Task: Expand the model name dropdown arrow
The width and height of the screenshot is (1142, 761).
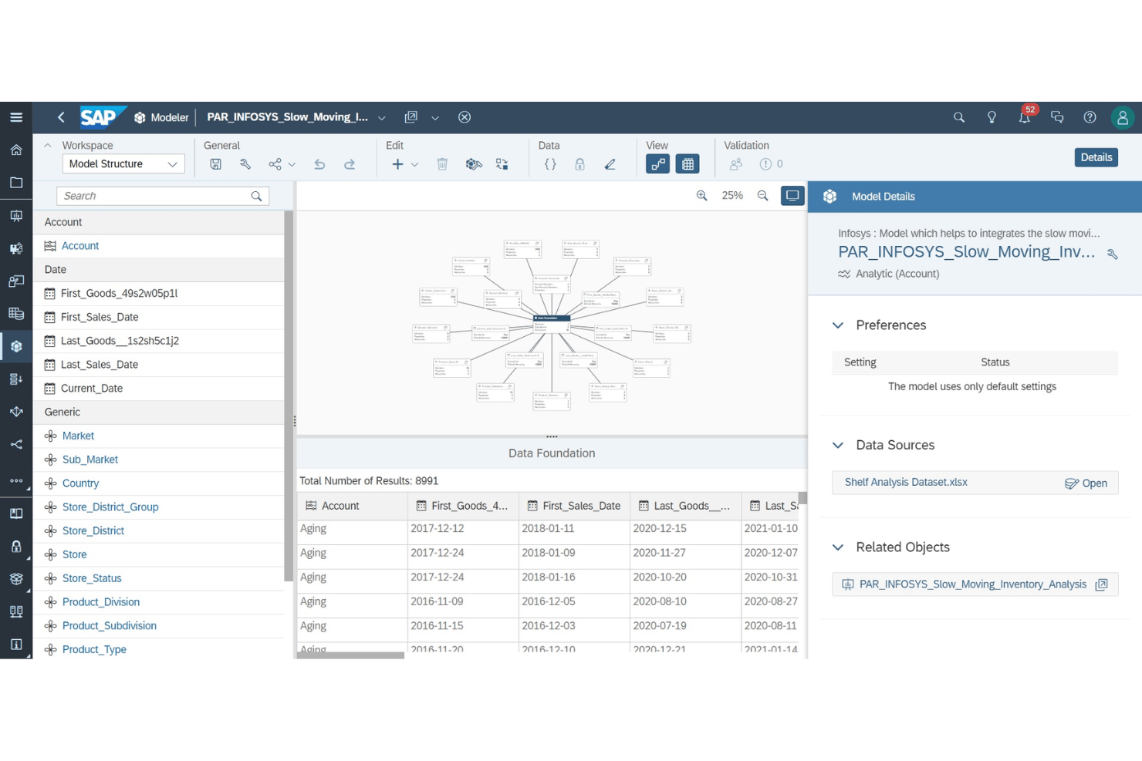Action: [381, 118]
